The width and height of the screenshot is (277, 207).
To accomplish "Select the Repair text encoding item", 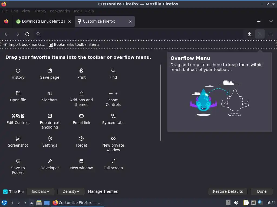I will tap(50, 122).
